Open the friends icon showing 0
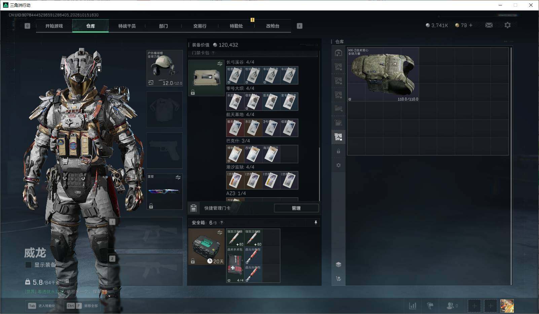This screenshot has width=539, height=314. click(452, 306)
